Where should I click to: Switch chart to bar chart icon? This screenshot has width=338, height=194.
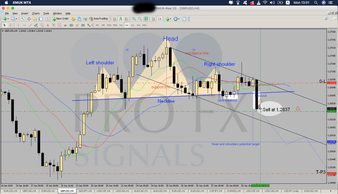pyautogui.click(x=115, y=19)
